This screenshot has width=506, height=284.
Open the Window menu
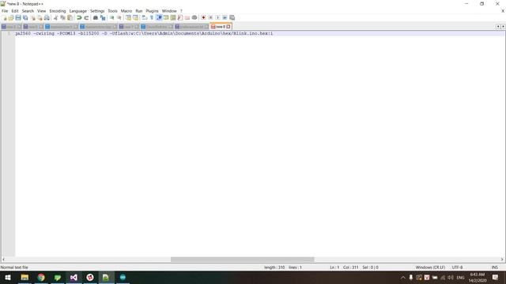pos(169,11)
